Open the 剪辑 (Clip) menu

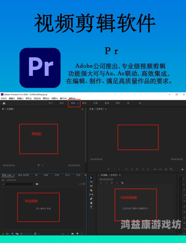20,98
